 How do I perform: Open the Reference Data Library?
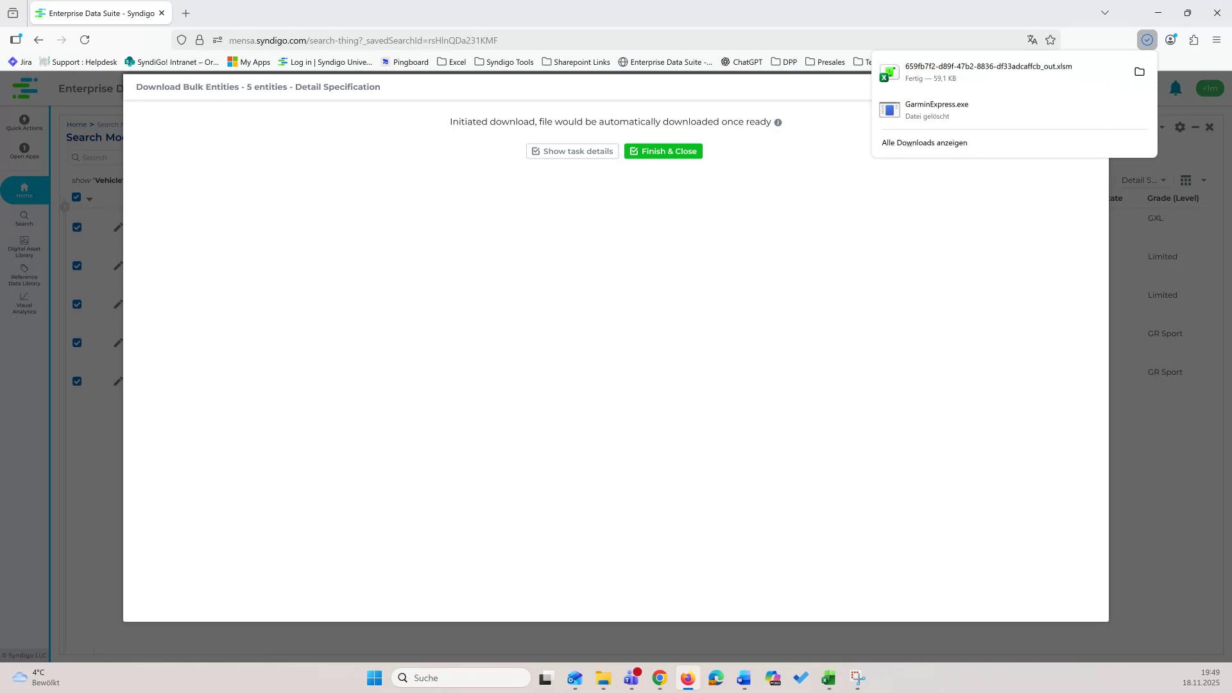point(24,276)
